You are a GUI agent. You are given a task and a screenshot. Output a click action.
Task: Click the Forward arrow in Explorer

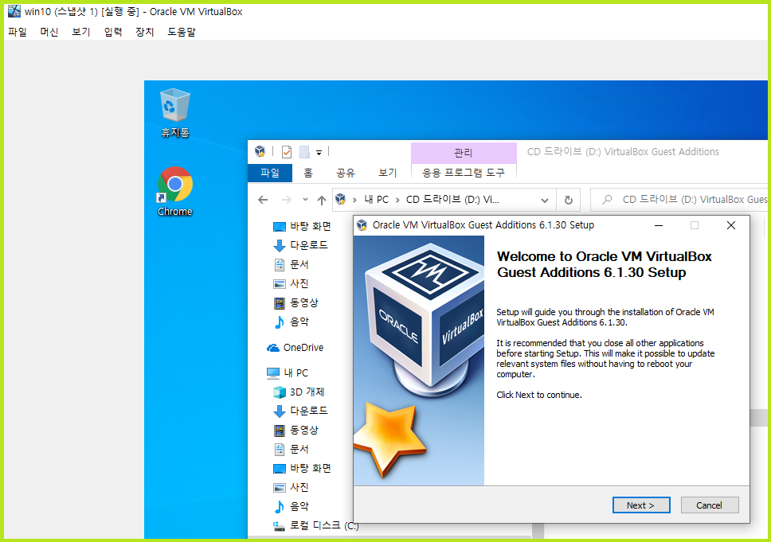pyautogui.click(x=286, y=200)
